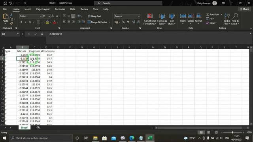Open the Font name Calibri dropdown
Screen dimensions: 253x142
pyautogui.click(x=41, y=16)
